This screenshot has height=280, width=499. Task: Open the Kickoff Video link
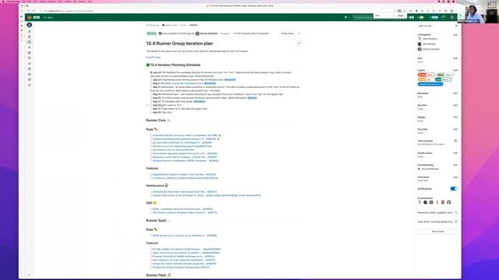[x=153, y=57]
